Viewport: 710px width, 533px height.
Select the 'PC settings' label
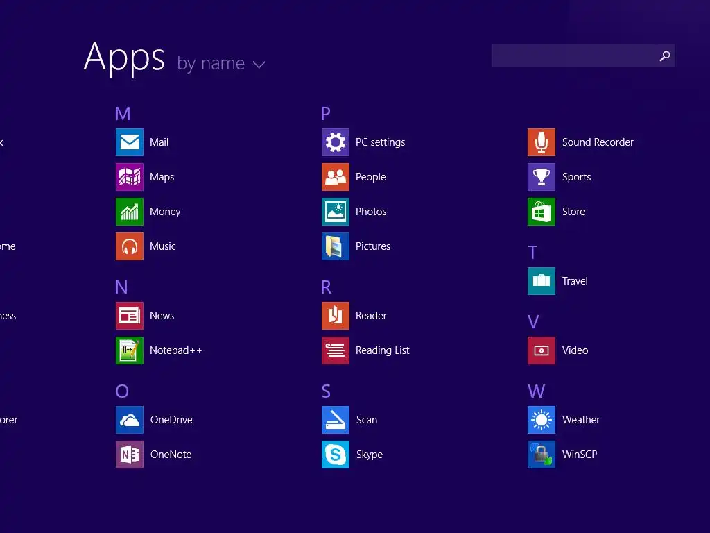pos(381,142)
